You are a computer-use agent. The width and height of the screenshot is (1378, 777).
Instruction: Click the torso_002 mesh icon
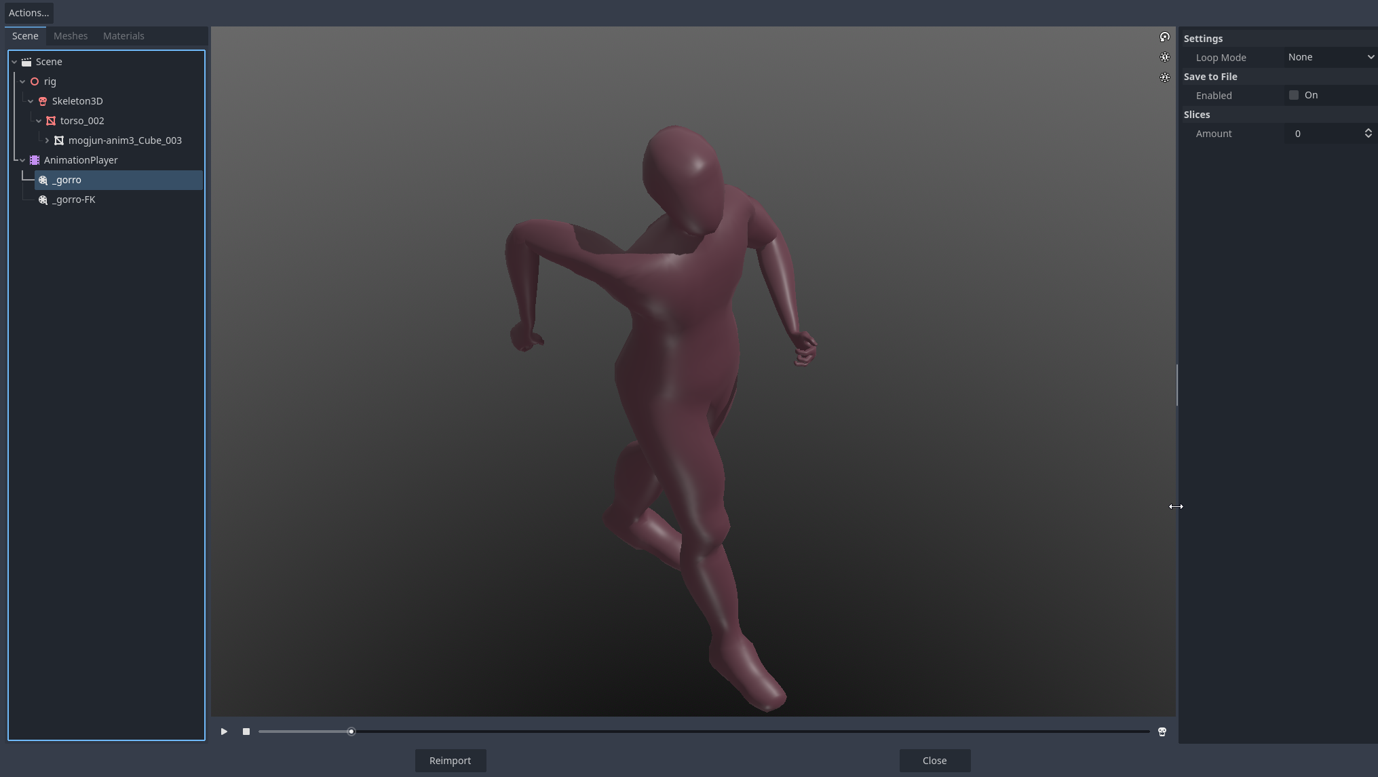[x=51, y=121]
